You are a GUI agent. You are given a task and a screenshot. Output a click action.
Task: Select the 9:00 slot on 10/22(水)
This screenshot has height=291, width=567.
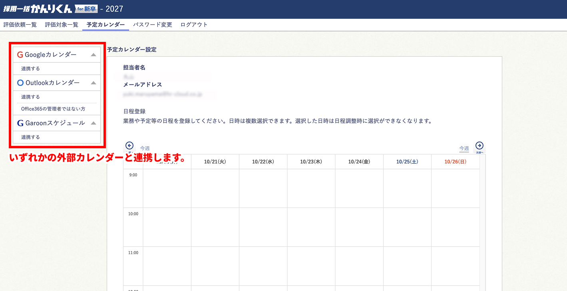coord(263,188)
